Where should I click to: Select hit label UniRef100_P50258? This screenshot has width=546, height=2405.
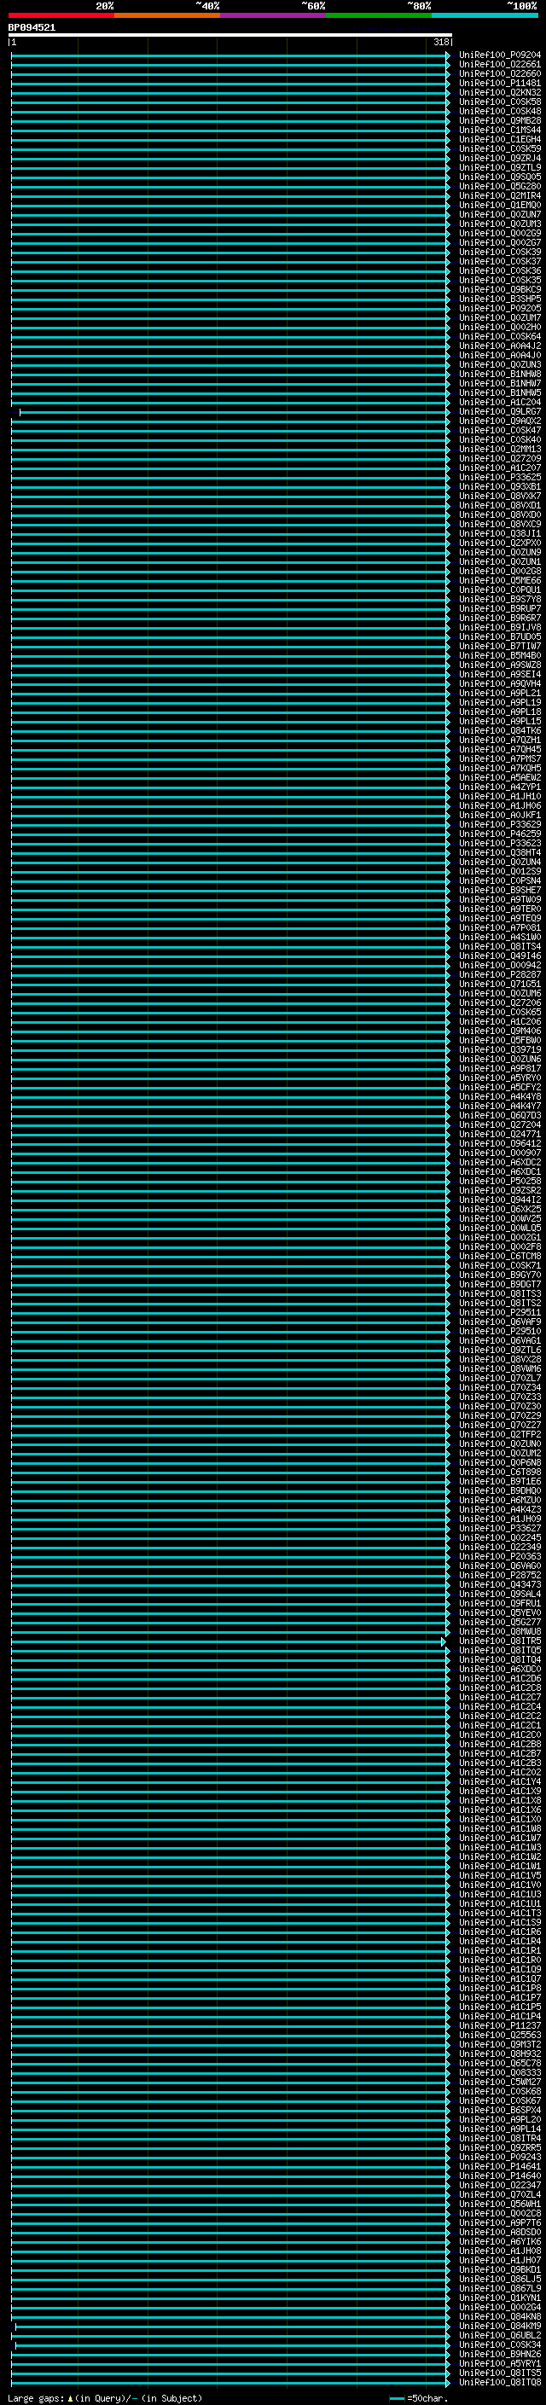[499, 1181]
